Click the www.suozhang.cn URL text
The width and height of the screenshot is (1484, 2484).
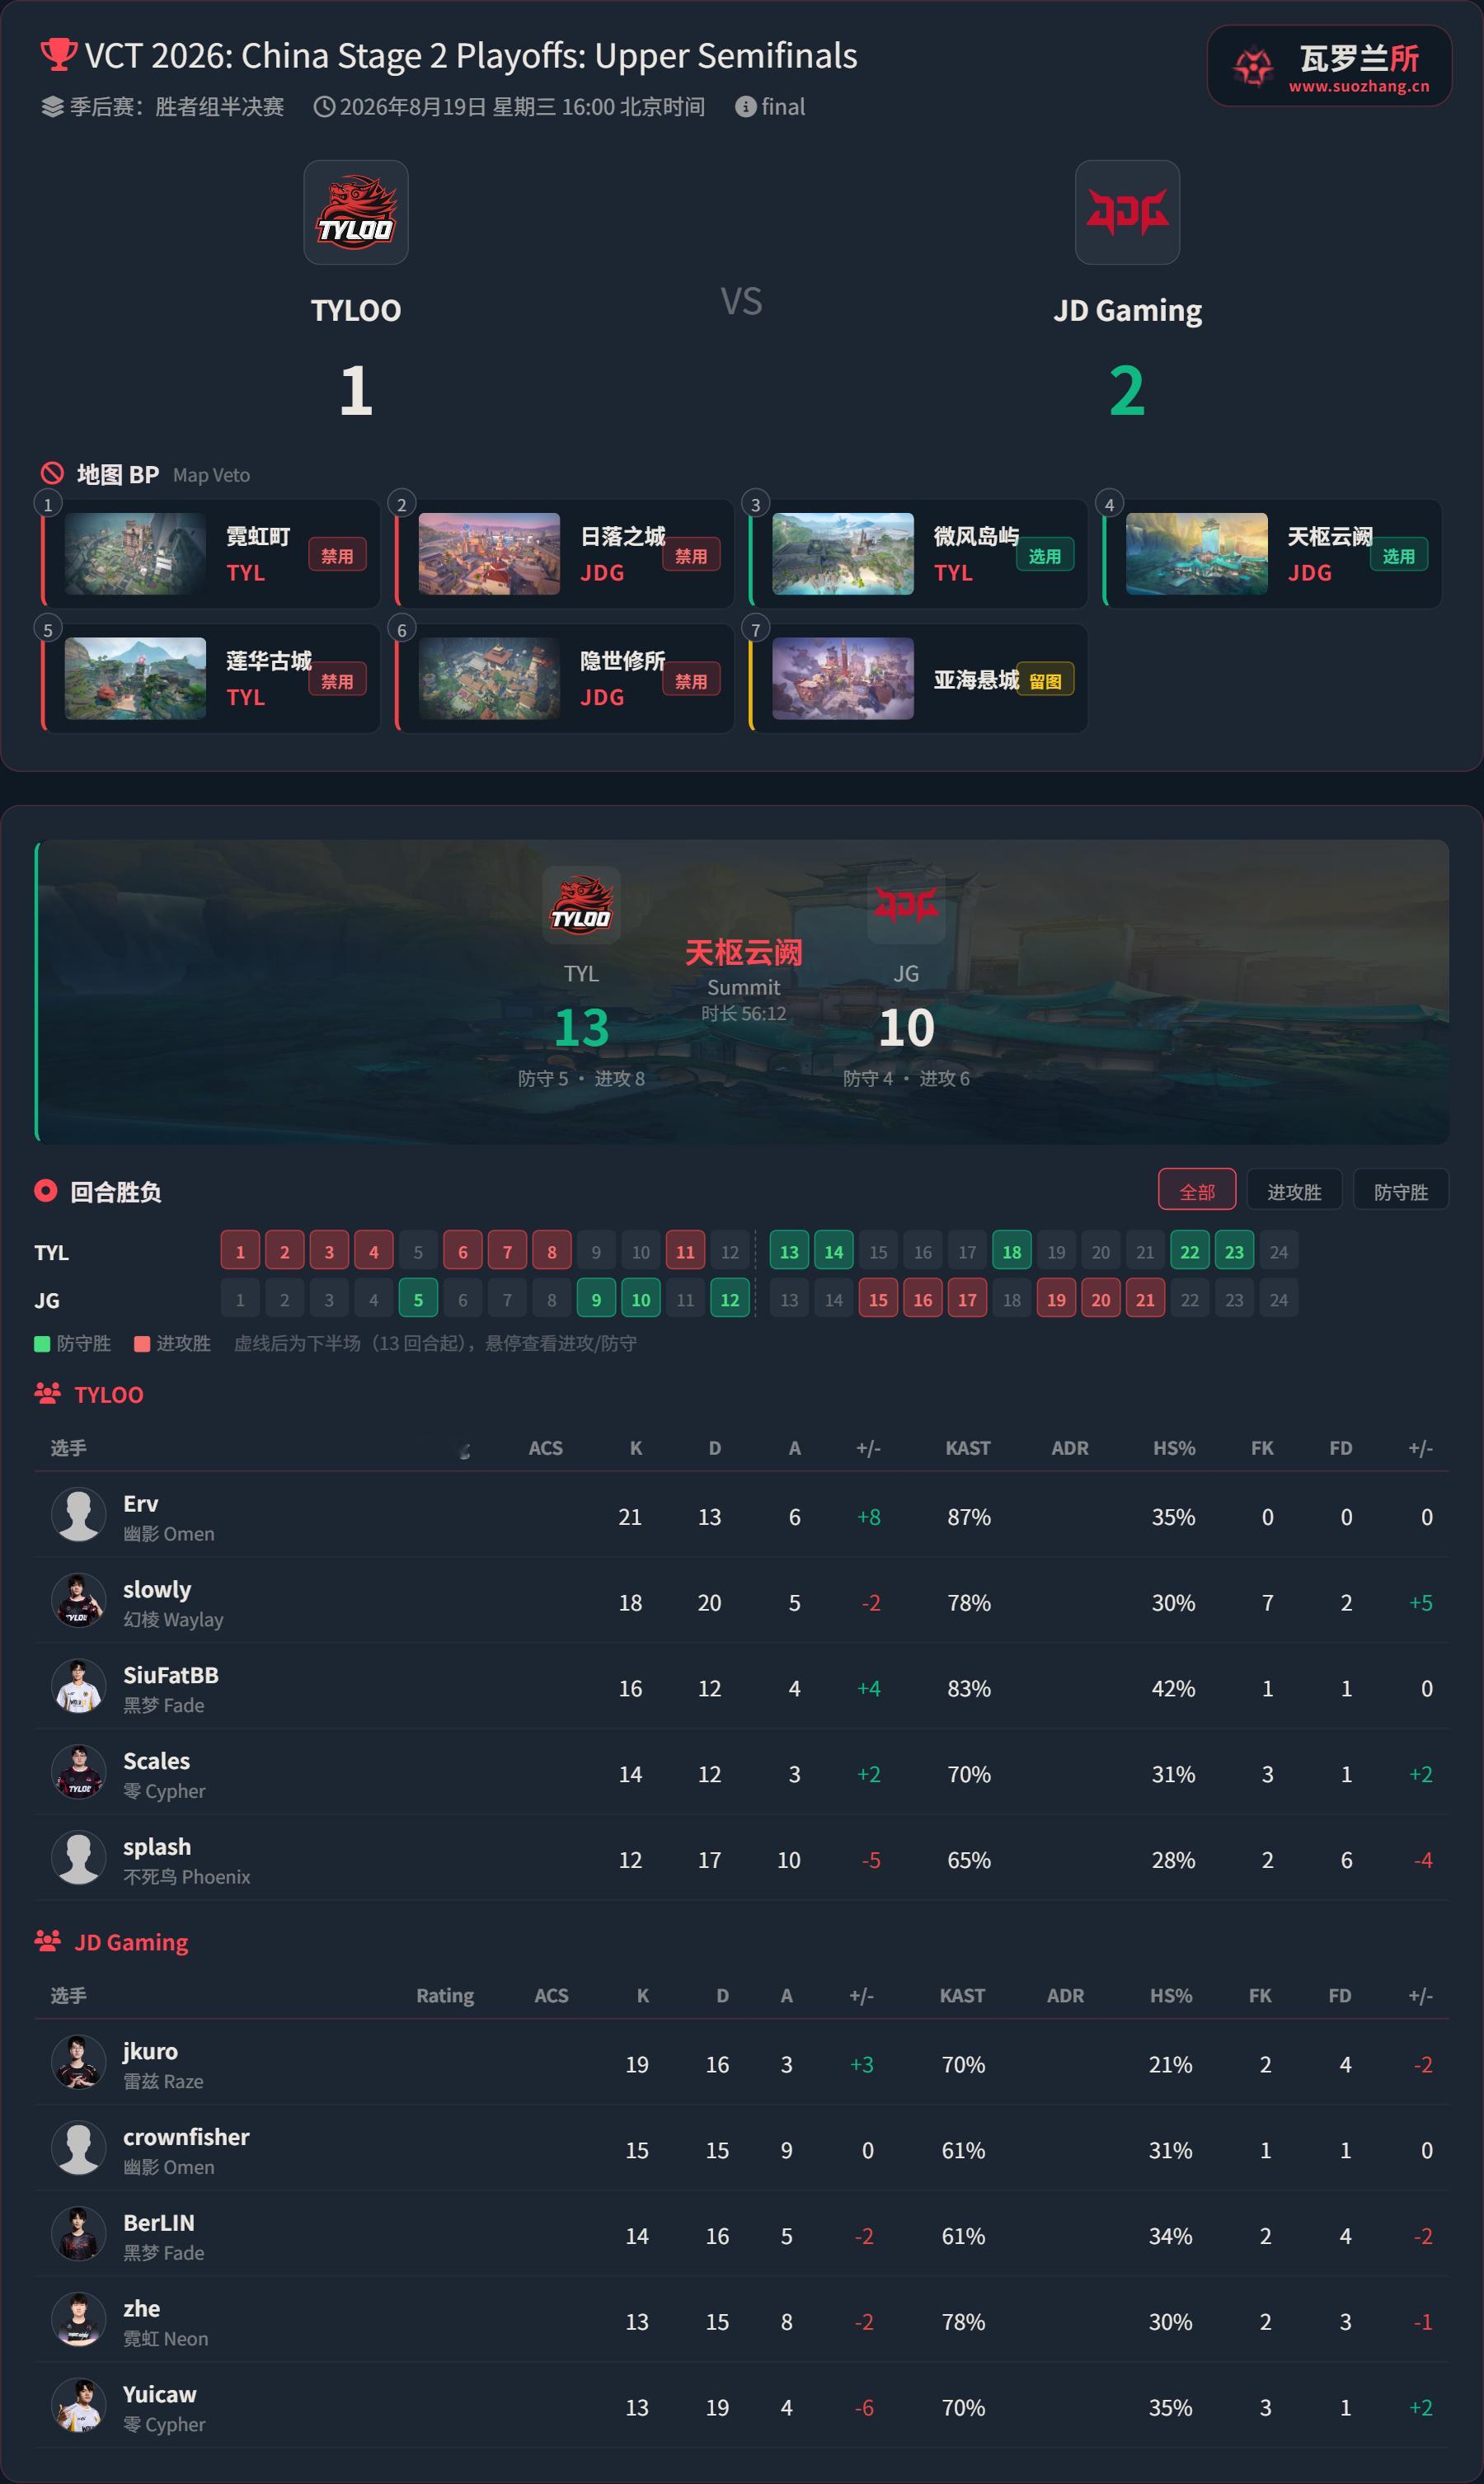pos(1359,86)
